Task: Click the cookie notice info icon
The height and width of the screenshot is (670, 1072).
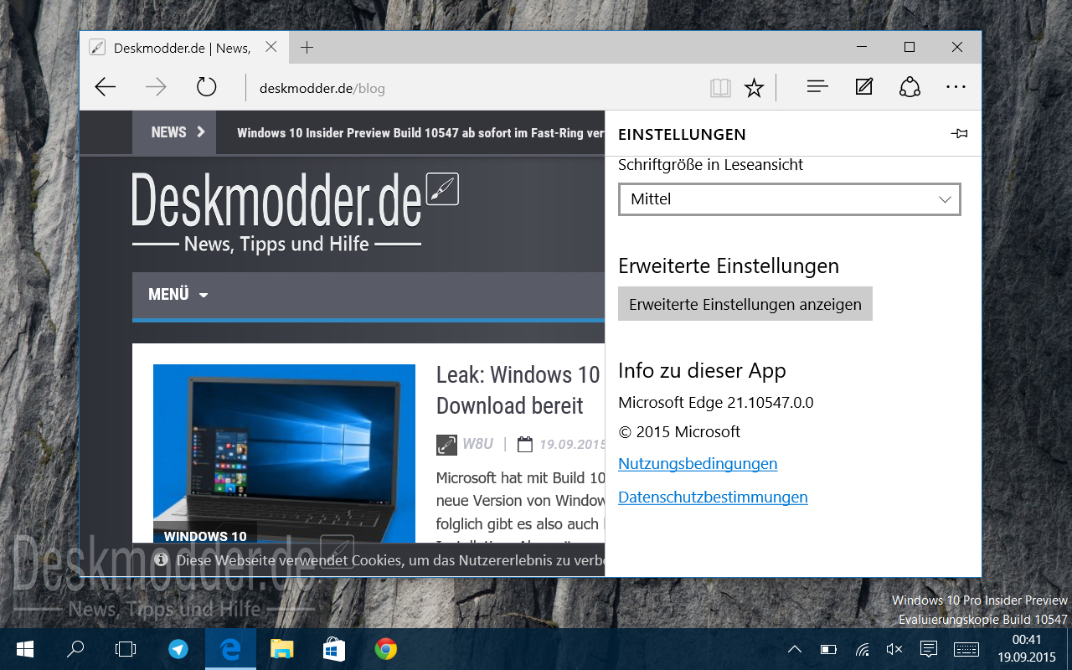Action: click(x=162, y=560)
